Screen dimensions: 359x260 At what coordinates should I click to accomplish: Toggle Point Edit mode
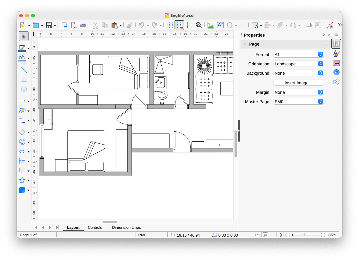(x=330, y=25)
